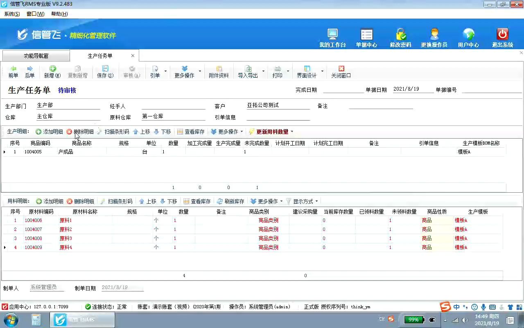Click 刷新库存 refresh stock
Screen dimensions: 524x328
pyautogui.click(x=230, y=201)
